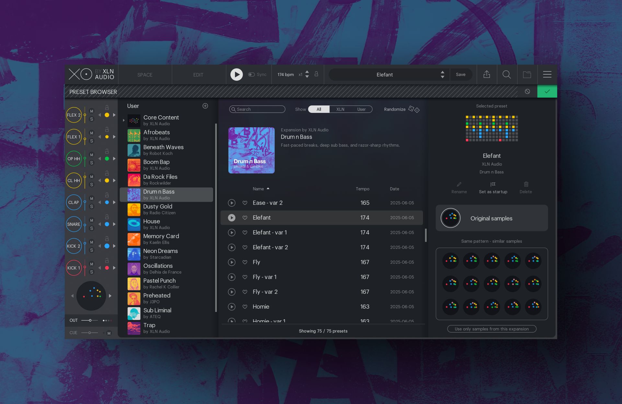Click the Delete trash icon

pos(526,184)
